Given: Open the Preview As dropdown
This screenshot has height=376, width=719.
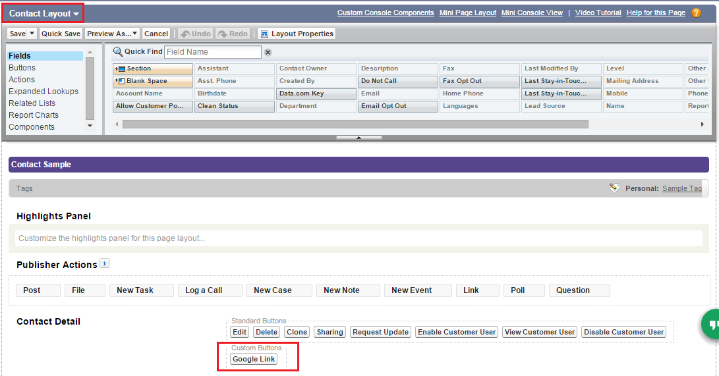Looking at the screenshot, I should coord(112,34).
